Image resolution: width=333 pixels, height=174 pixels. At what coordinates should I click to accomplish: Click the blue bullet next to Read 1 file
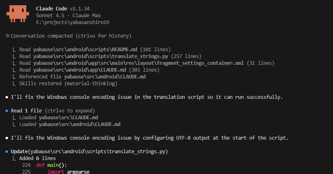pos(7,110)
